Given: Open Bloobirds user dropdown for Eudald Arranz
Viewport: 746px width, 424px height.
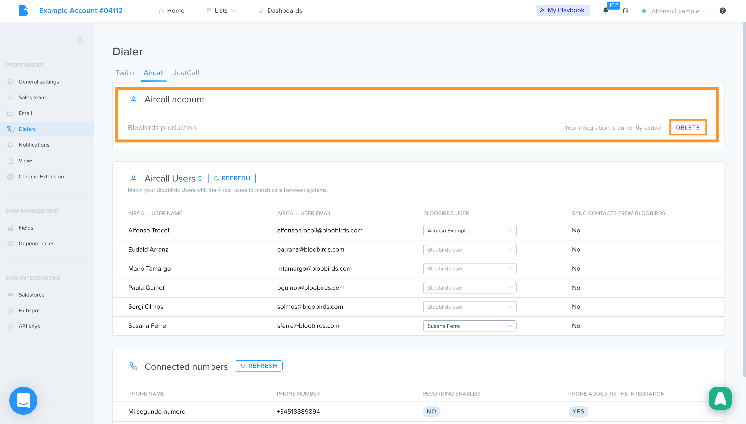Looking at the screenshot, I should pyautogui.click(x=469, y=249).
